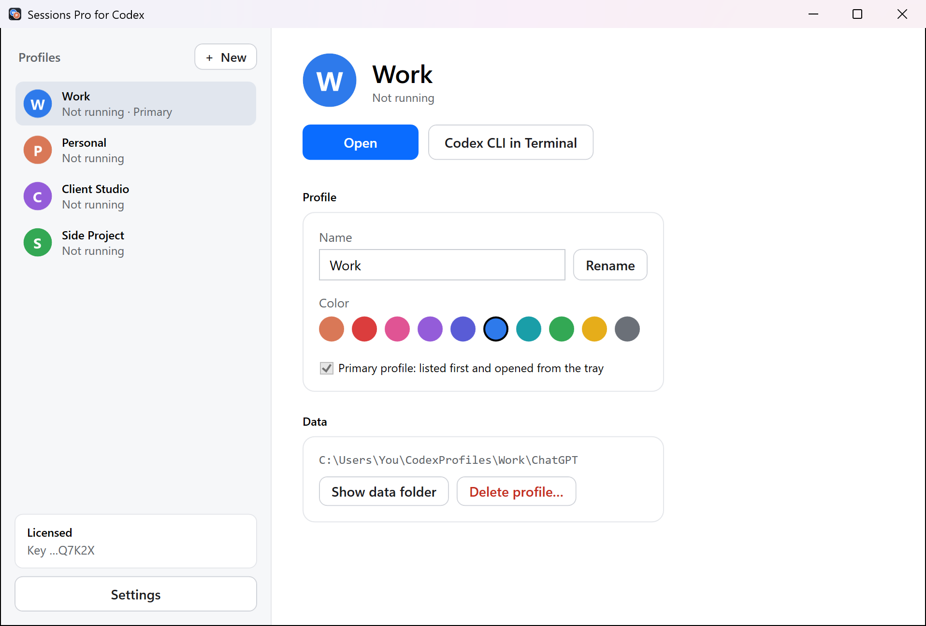Image resolution: width=926 pixels, height=626 pixels.
Task: Click the Delete profile button
Action: pos(517,492)
